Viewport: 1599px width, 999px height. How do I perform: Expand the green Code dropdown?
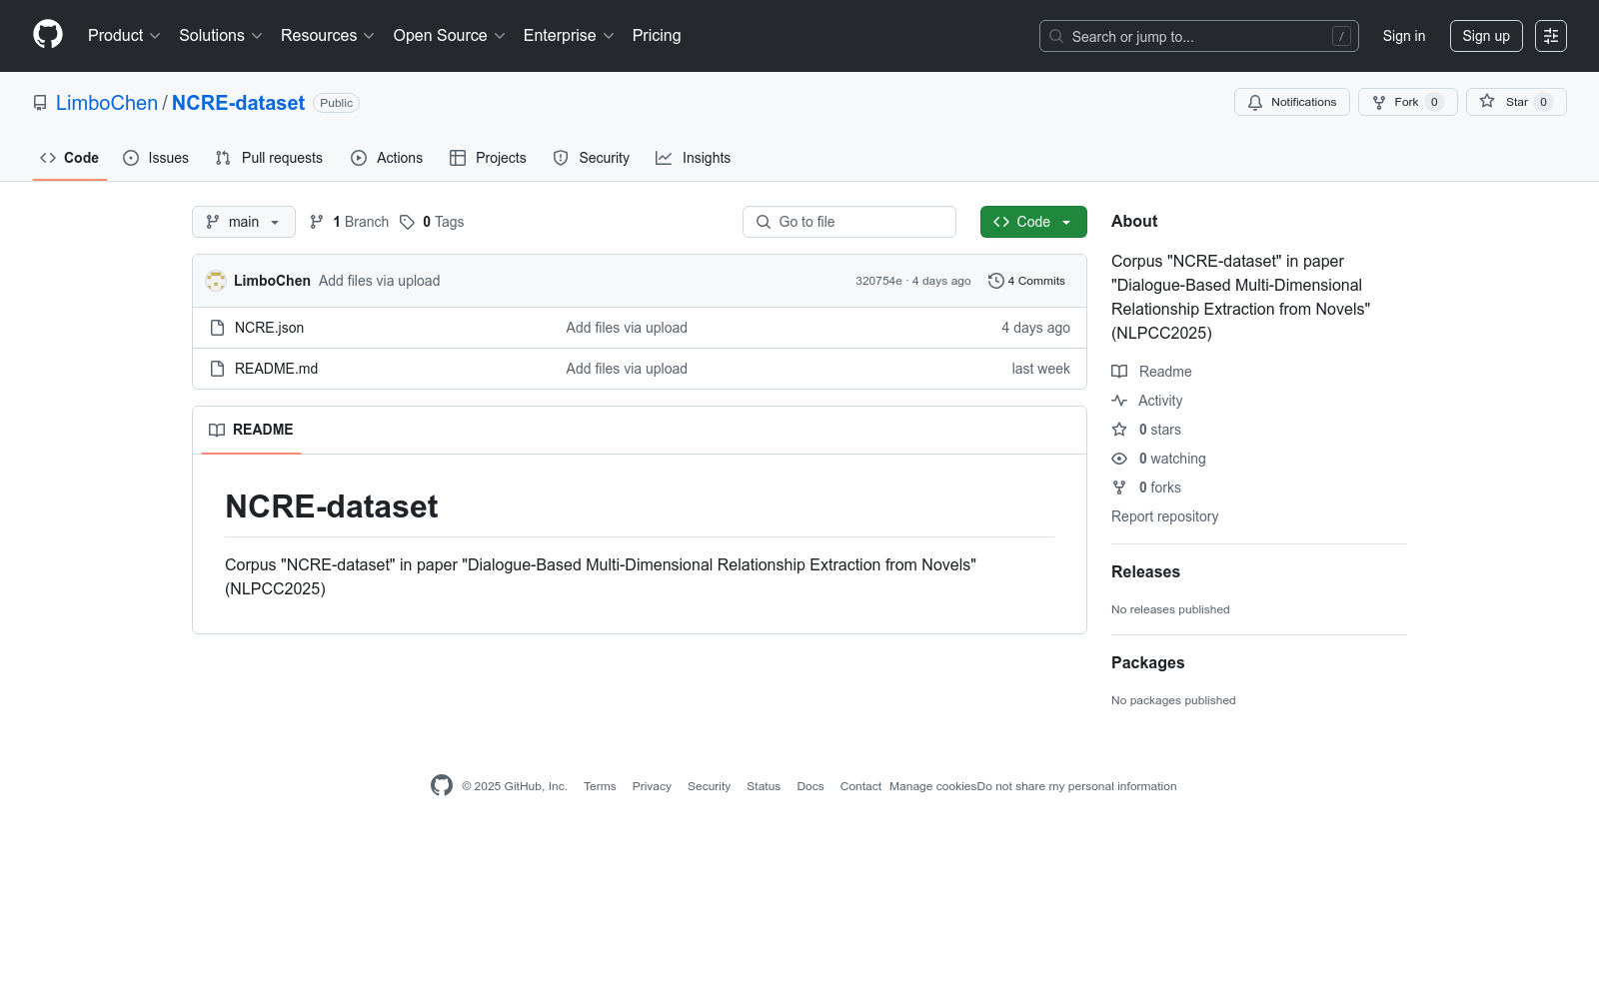[1032, 222]
